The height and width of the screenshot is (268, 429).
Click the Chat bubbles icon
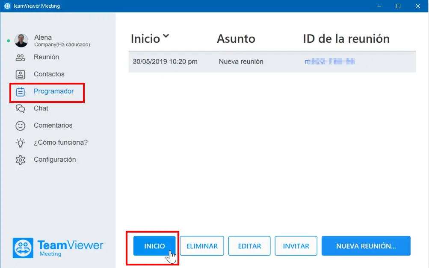coord(20,109)
